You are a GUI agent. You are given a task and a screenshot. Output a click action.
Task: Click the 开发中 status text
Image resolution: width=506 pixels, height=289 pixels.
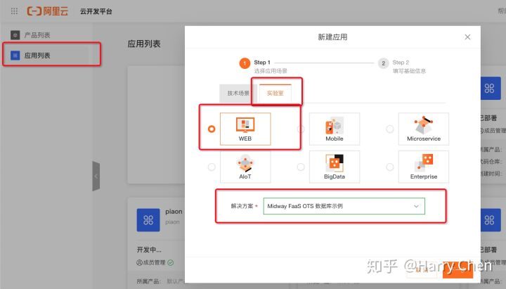pos(149,250)
